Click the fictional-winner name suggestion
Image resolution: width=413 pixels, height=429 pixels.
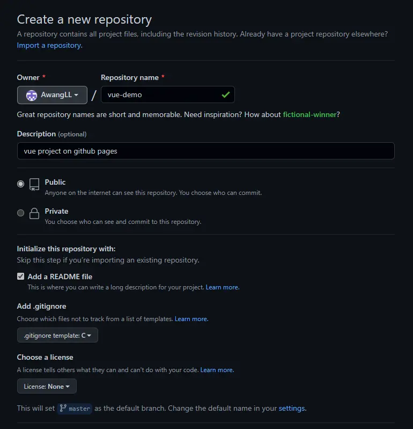[x=309, y=114]
